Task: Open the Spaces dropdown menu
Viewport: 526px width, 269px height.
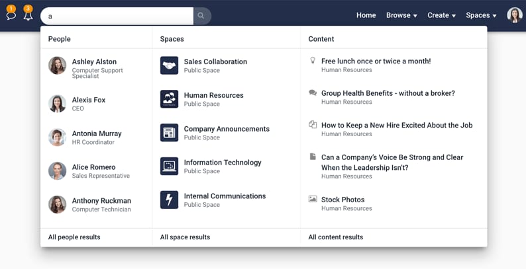Action: (481, 15)
